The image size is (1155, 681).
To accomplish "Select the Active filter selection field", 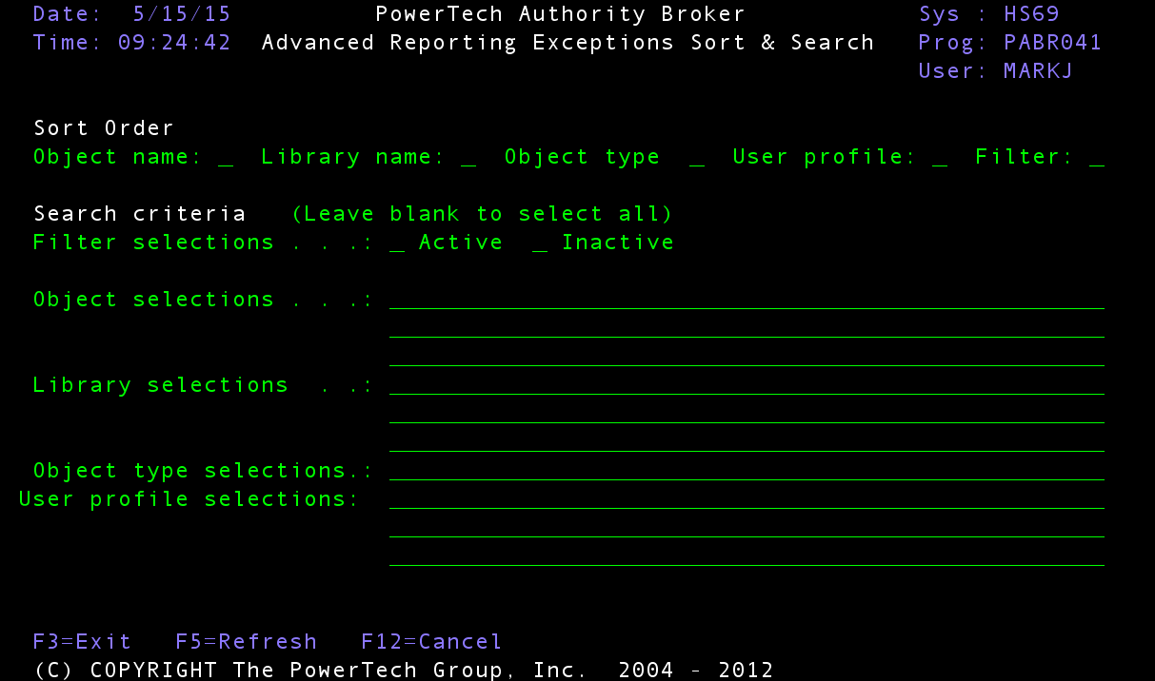I will pyautogui.click(x=397, y=243).
